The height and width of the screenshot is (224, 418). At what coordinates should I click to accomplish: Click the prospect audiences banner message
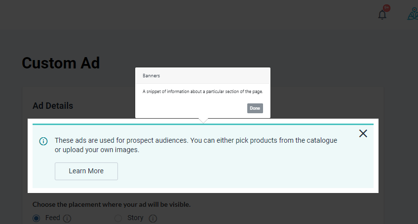point(196,145)
